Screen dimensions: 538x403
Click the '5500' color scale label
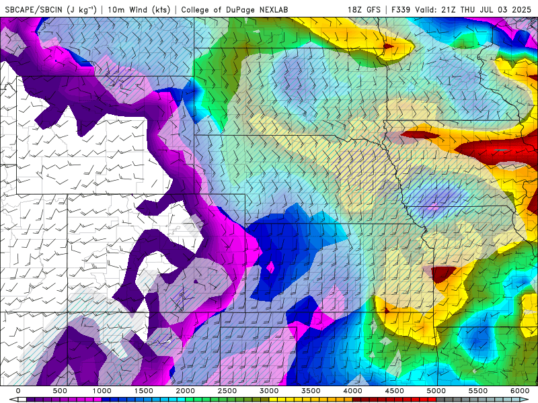point(478,391)
